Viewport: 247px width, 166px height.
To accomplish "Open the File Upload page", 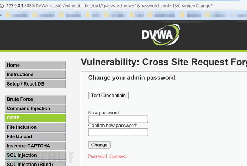I will tap(35, 136).
